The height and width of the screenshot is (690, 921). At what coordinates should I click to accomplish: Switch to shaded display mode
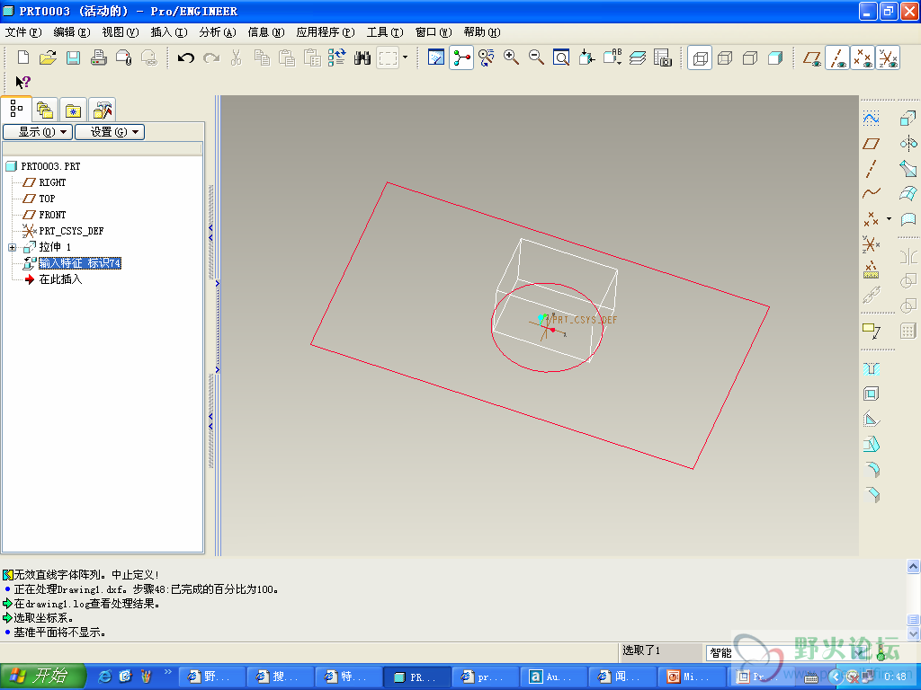pyautogui.click(x=775, y=58)
